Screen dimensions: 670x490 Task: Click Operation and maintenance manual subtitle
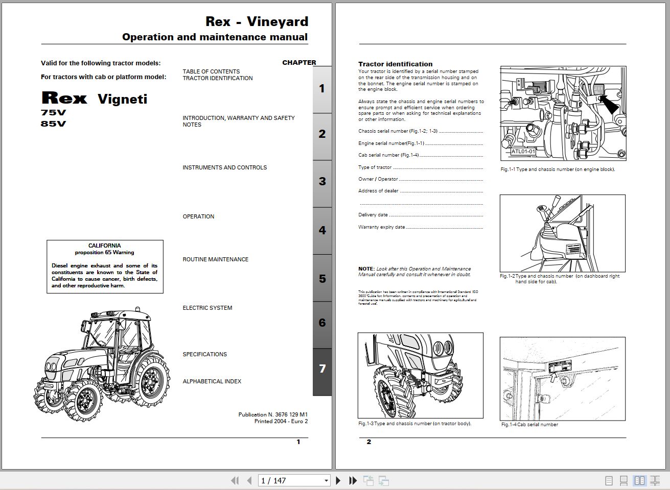coord(215,37)
